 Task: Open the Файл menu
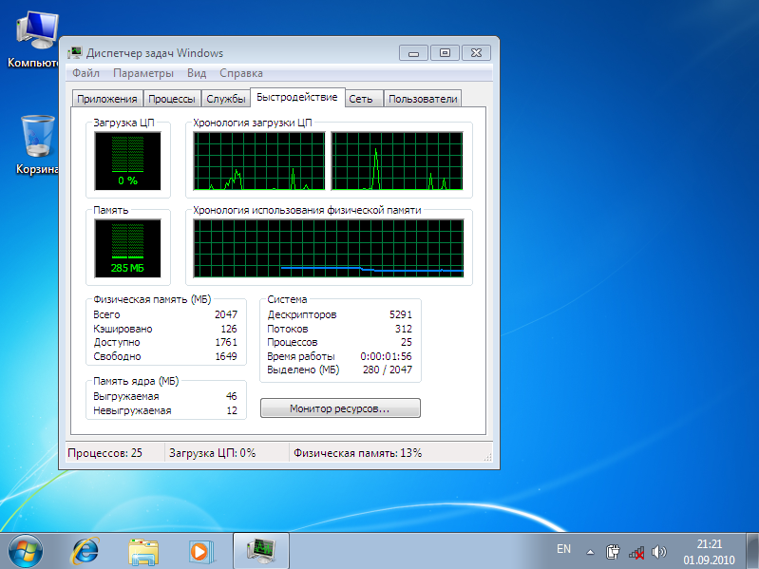tap(85, 73)
